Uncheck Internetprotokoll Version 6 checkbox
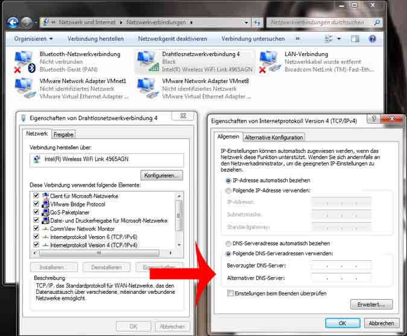407x336 pixels. coord(36,237)
